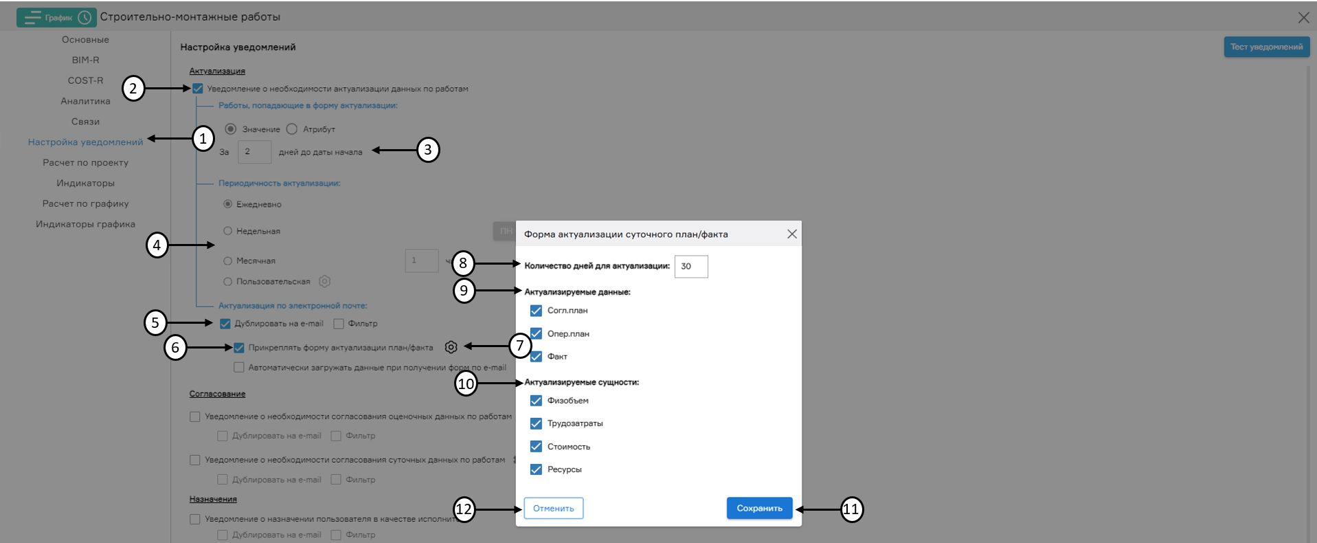Close the Строительно-монтажные работы window

(x=1303, y=17)
